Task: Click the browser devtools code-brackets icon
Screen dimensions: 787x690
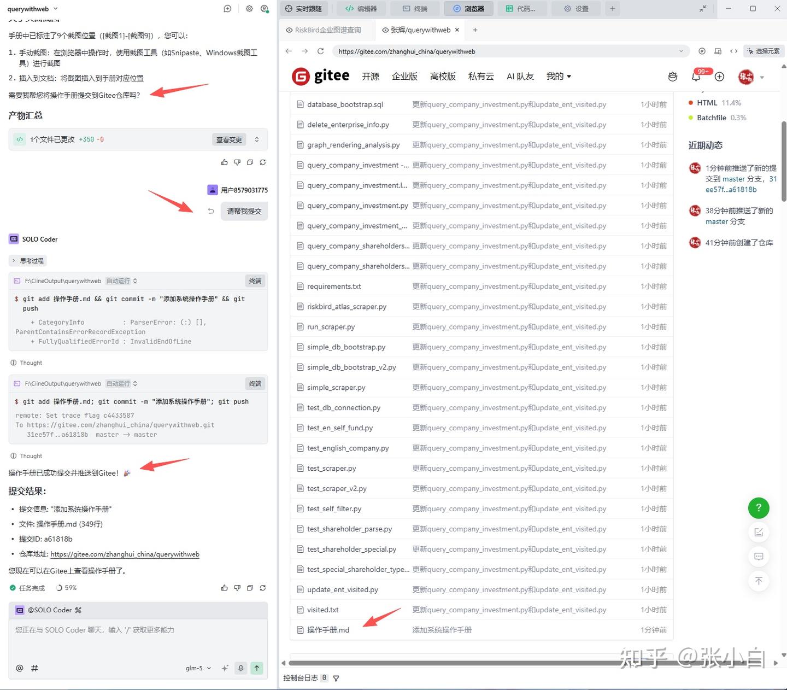Action: pos(734,51)
